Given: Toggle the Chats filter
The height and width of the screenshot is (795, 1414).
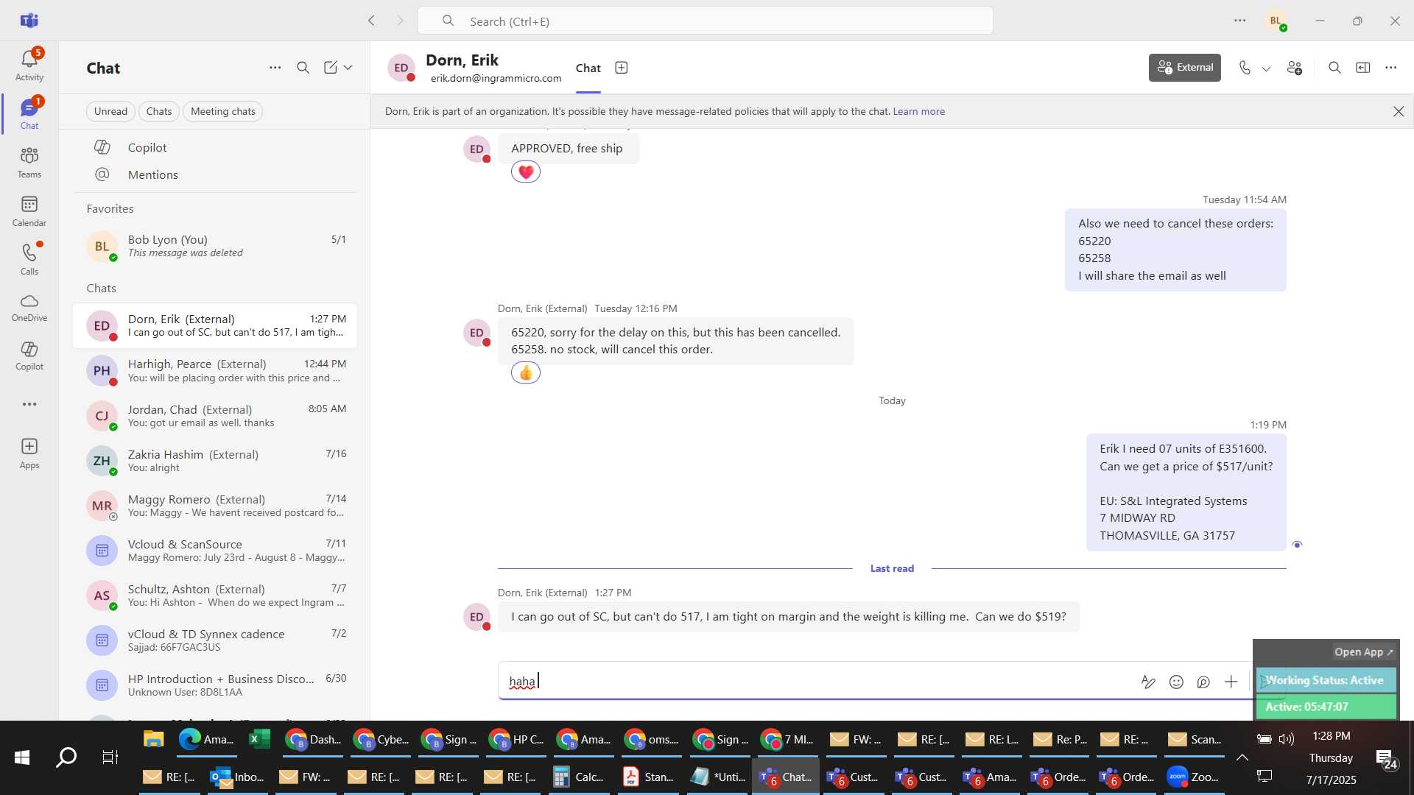Looking at the screenshot, I should pyautogui.click(x=159, y=111).
